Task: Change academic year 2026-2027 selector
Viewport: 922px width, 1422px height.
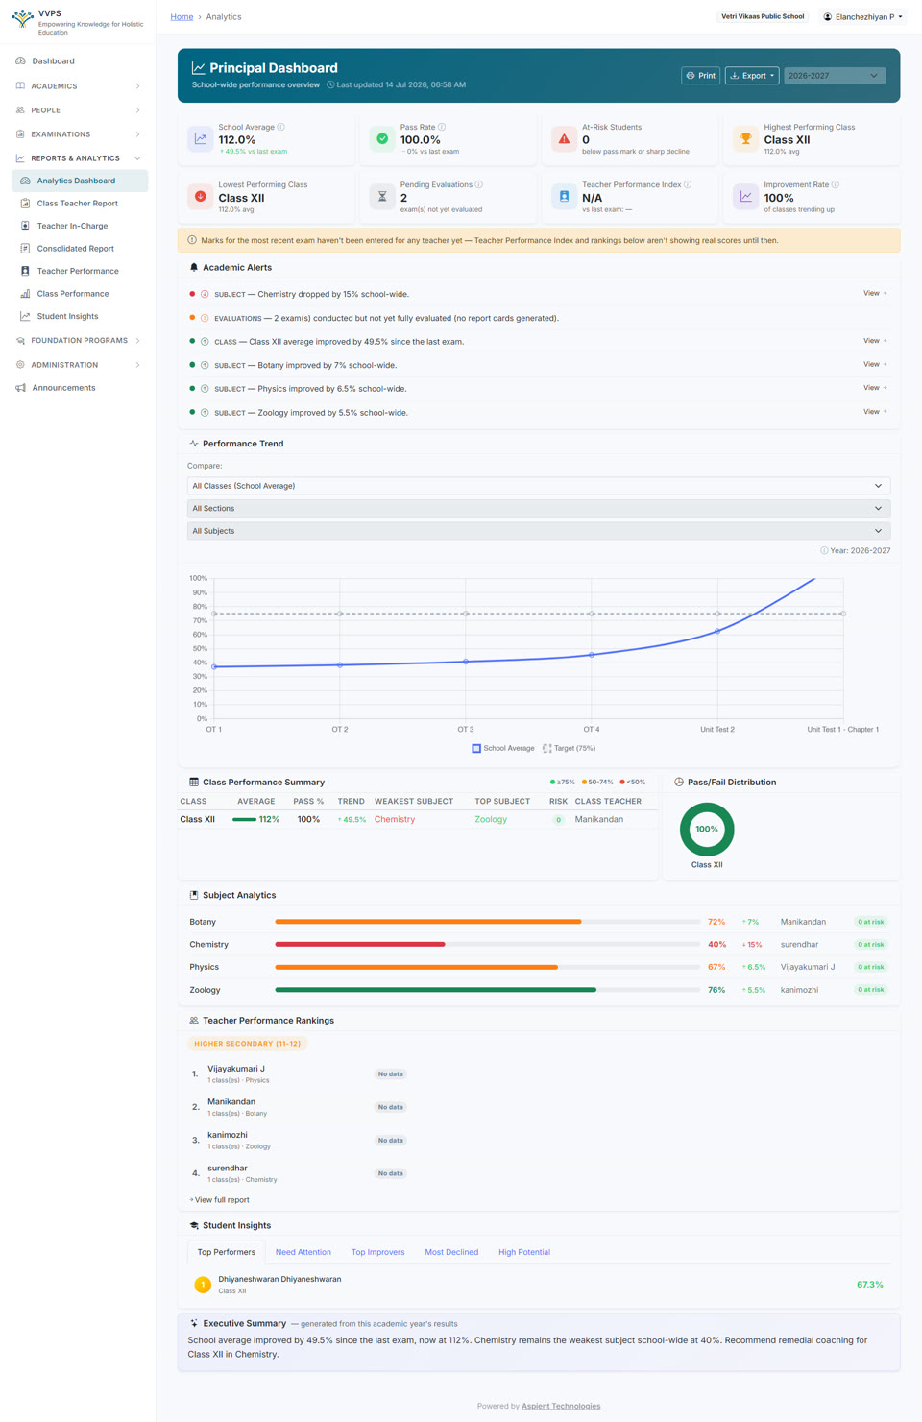Action: click(834, 76)
